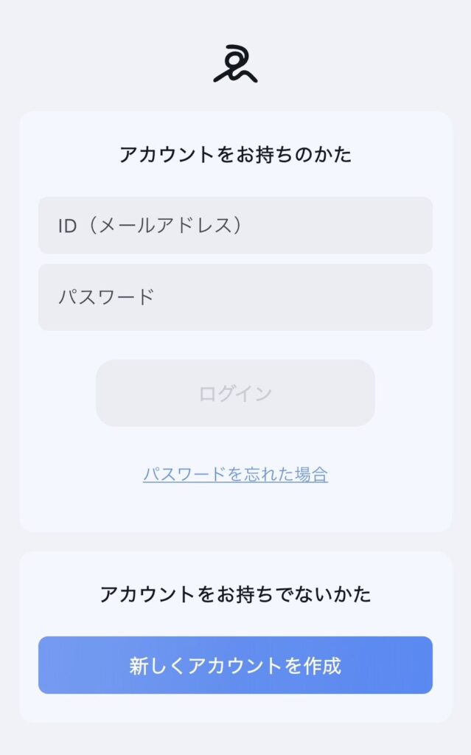Click the アカウントをお持ちのかた heading

(x=235, y=155)
